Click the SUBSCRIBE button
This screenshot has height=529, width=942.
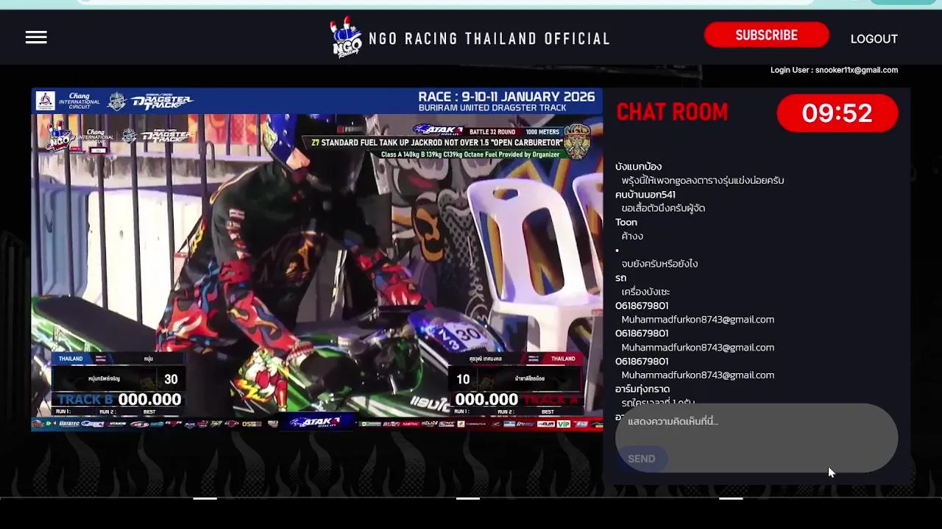point(766,35)
